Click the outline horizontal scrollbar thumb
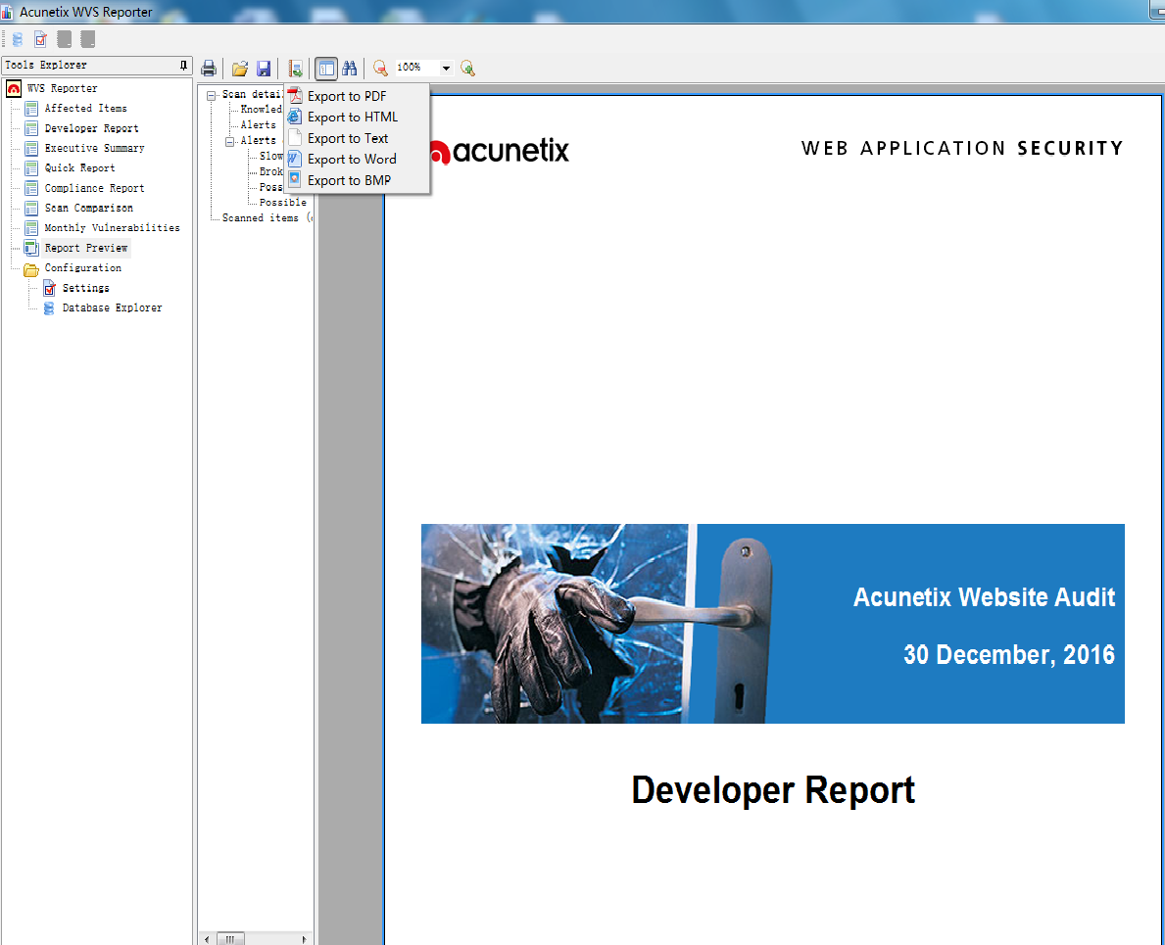 click(230, 939)
